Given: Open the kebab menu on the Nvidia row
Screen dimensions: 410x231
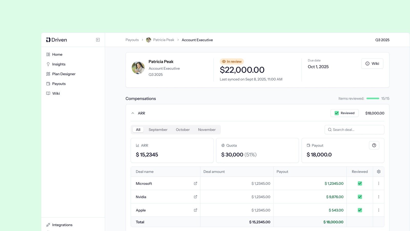Looking at the screenshot, I should coord(379,197).
